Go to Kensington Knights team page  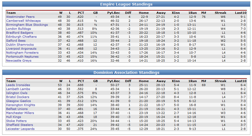tap(20, 105)
